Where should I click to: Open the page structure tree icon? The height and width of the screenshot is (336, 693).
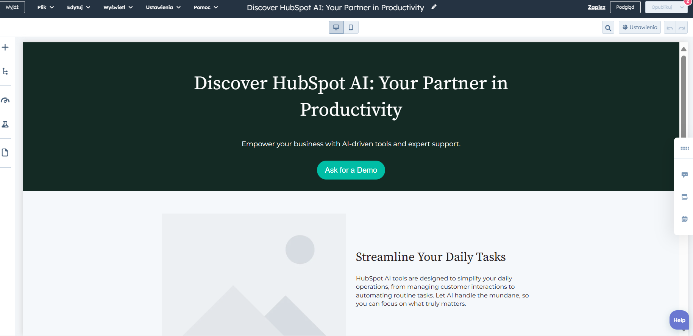[5, 71]
